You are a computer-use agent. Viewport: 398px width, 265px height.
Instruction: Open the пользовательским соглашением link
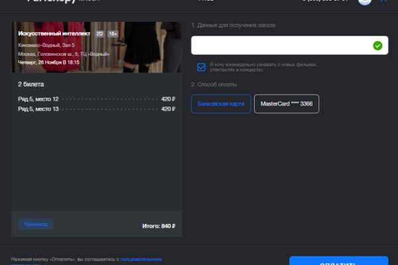click(x=141, y=259)
